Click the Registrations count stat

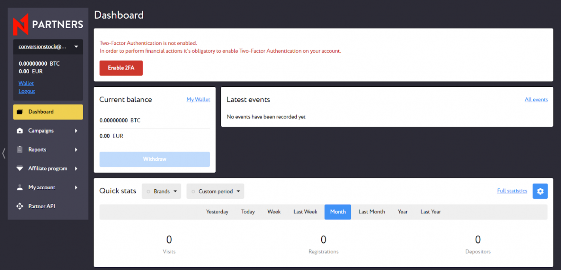324,240
